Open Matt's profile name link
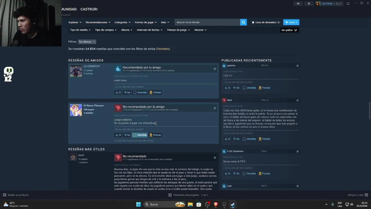This screenshot has height=209, width=371. [x=229, y=100]
